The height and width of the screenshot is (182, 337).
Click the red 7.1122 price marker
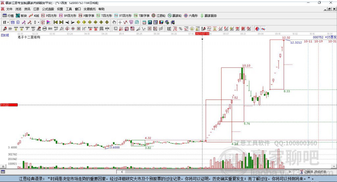(9, 105)
